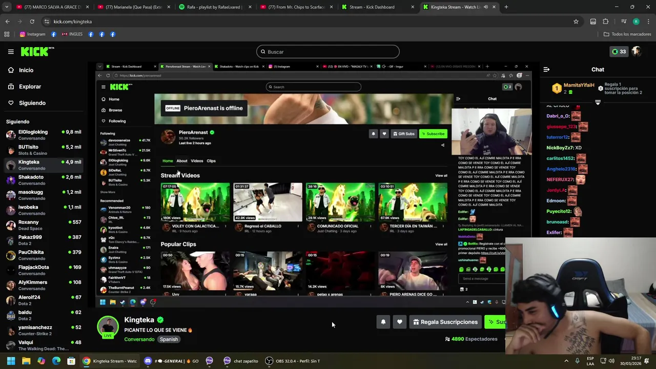Click username NEFERUX27 in chat
Screen dimensions: 656x369
pos(560,179)
